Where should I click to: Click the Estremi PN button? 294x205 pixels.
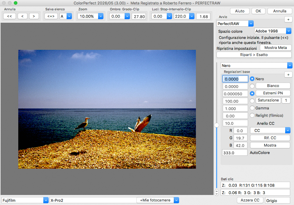click(x=273, y=93)
